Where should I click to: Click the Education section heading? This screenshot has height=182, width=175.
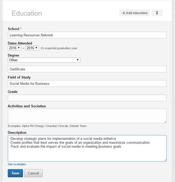coord(27,13)
